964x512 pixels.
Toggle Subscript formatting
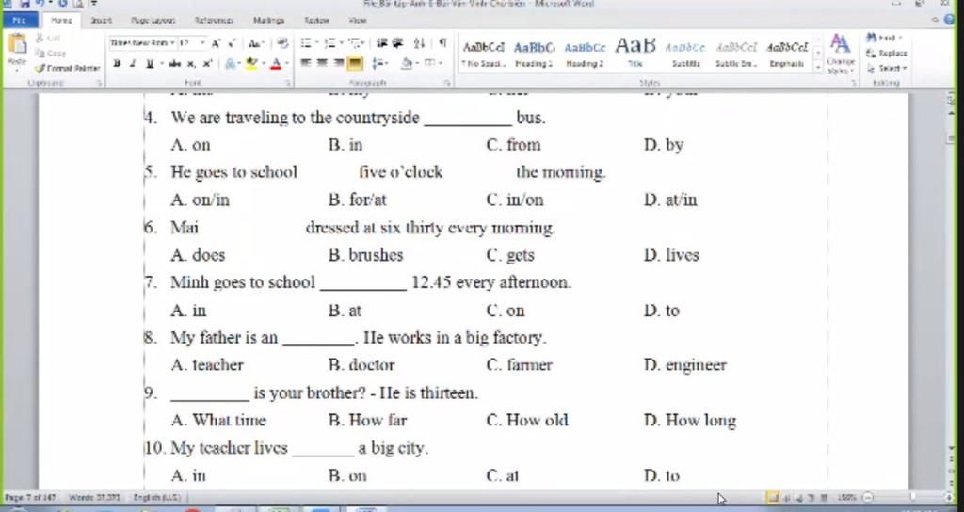192,63
